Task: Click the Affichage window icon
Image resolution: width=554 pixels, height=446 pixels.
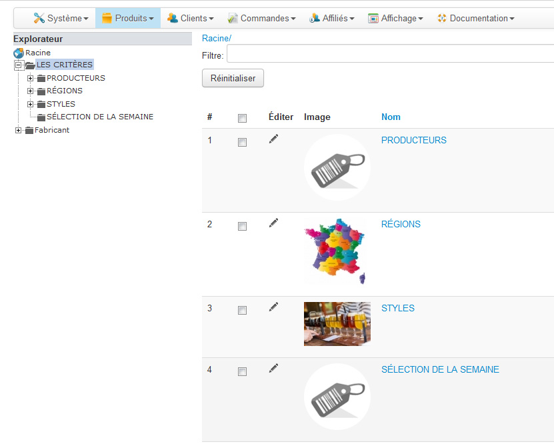Action: coord(373,19)
